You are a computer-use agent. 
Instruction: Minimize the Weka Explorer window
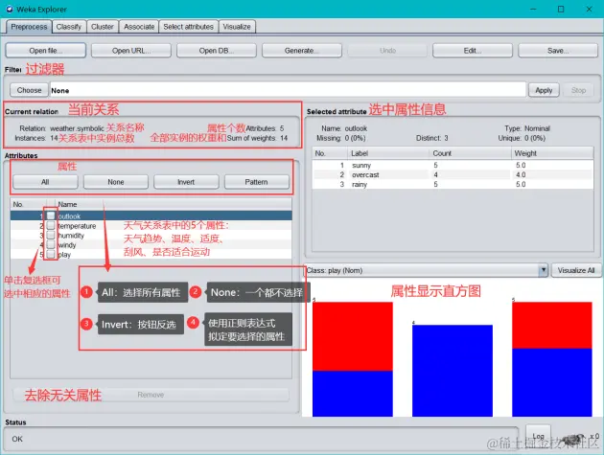533,9
